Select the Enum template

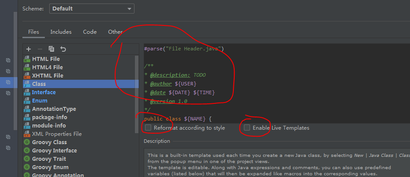coord(81,101)
